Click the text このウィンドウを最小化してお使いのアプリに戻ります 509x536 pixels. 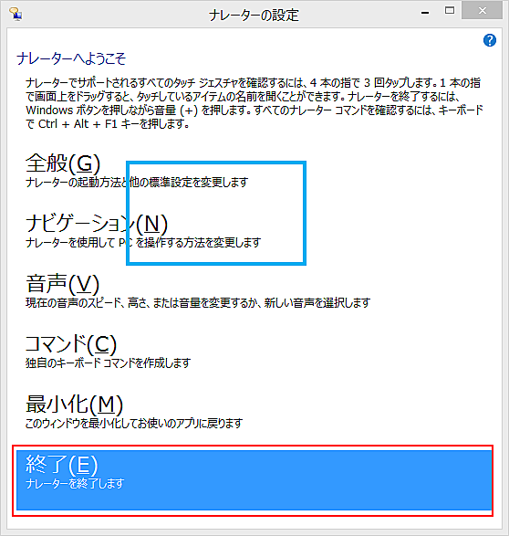[134, 424]
